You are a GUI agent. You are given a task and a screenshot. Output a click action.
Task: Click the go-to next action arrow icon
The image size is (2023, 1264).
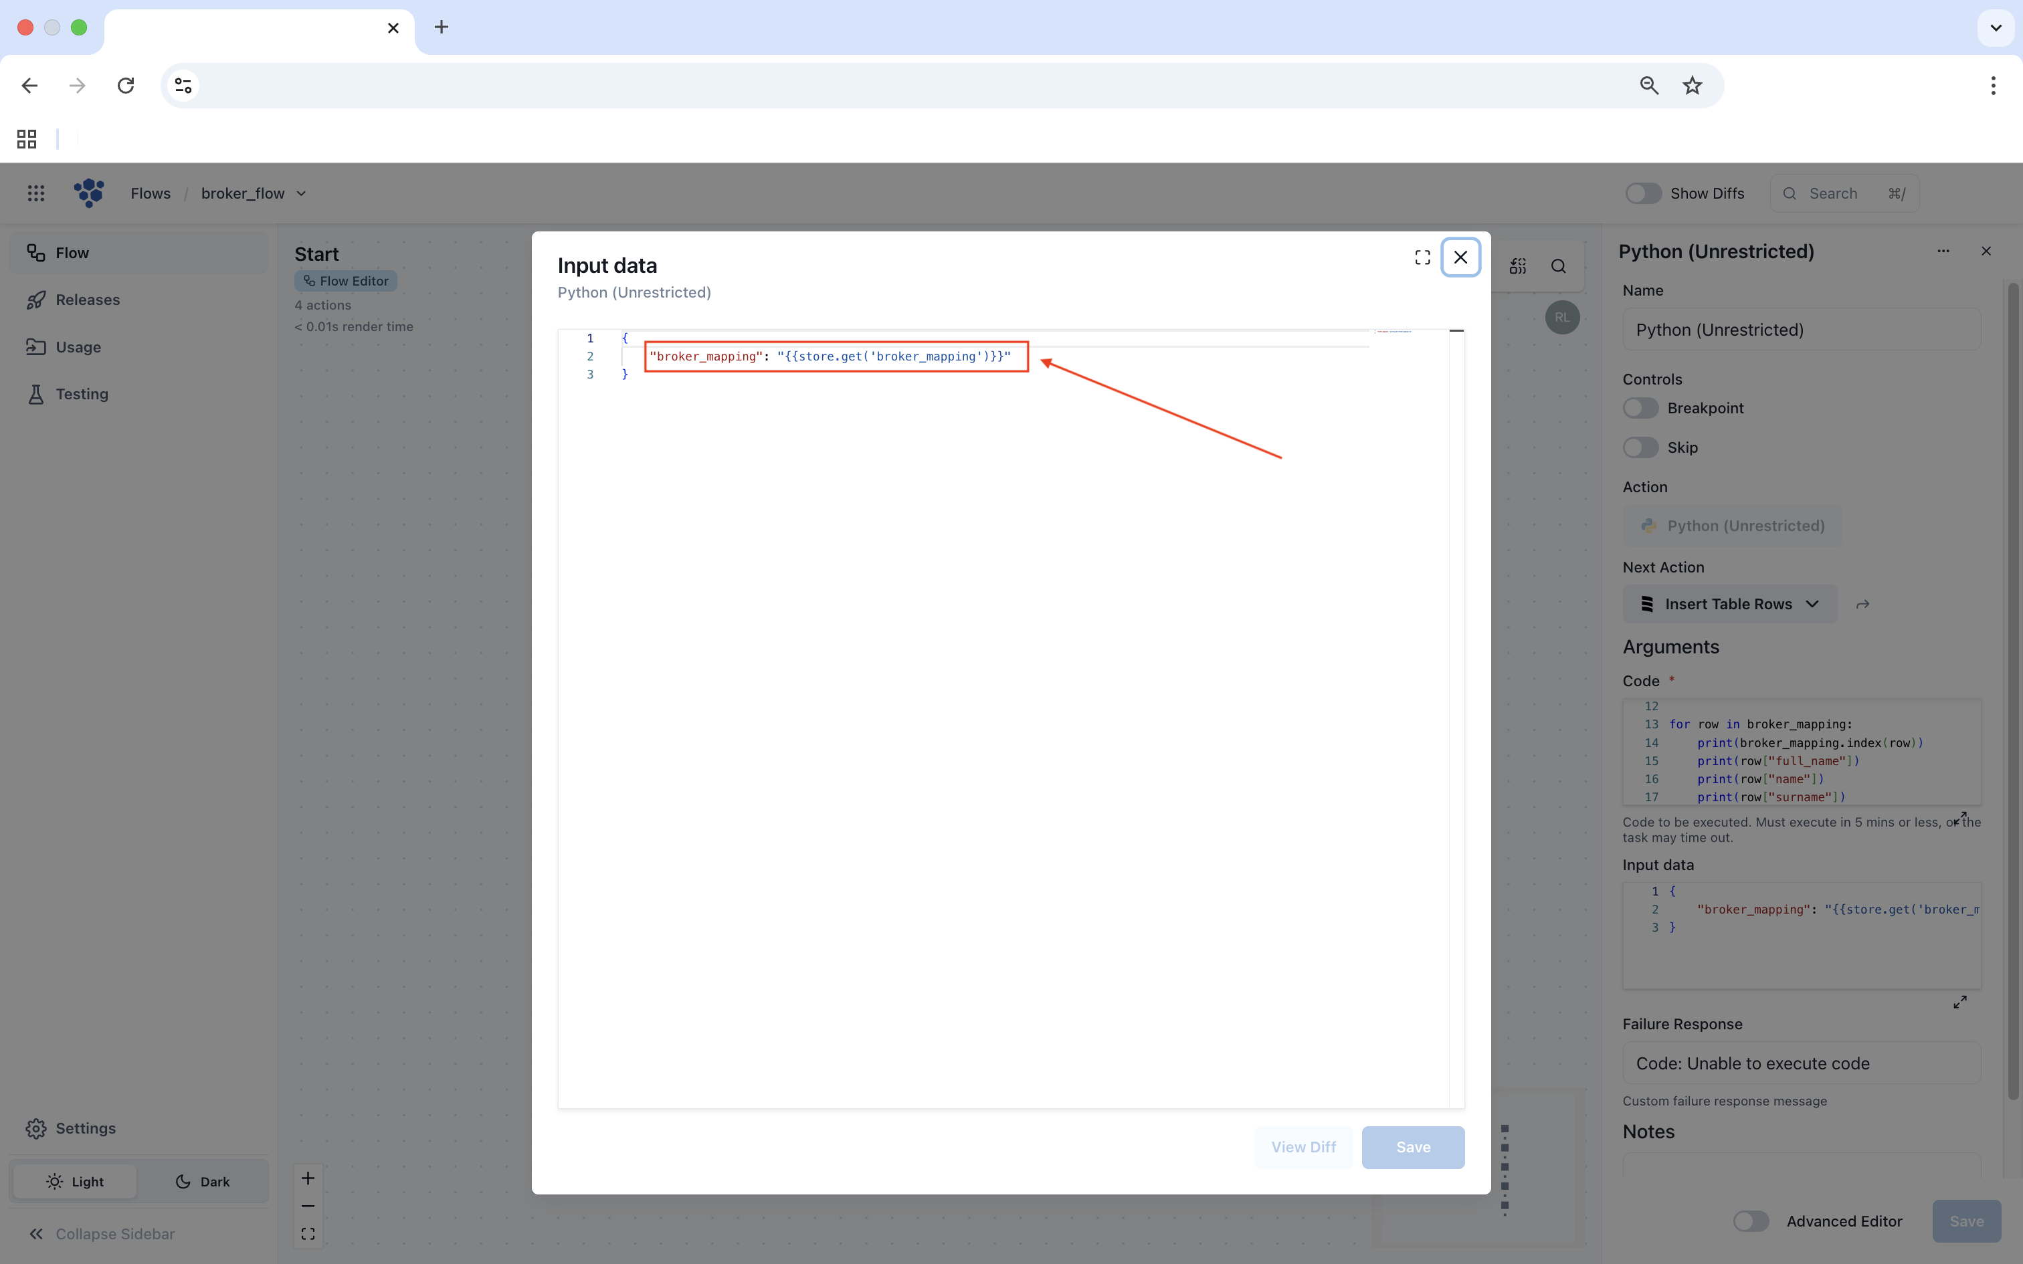point(1862,603)
